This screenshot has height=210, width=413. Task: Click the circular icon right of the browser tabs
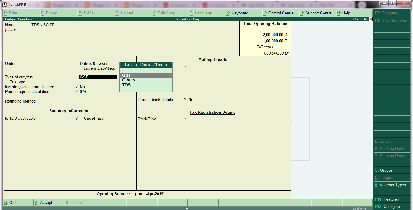(x=362, y=5)
